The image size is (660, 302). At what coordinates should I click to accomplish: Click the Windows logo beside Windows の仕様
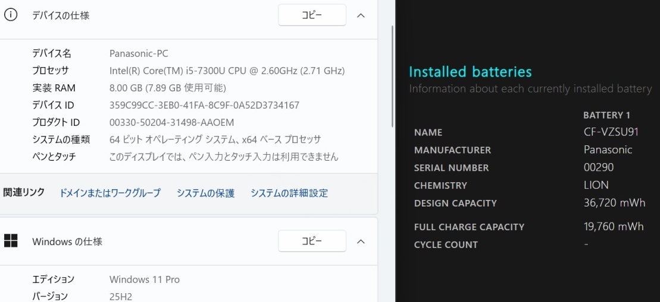pyautogui.click(x=11, y=241)
